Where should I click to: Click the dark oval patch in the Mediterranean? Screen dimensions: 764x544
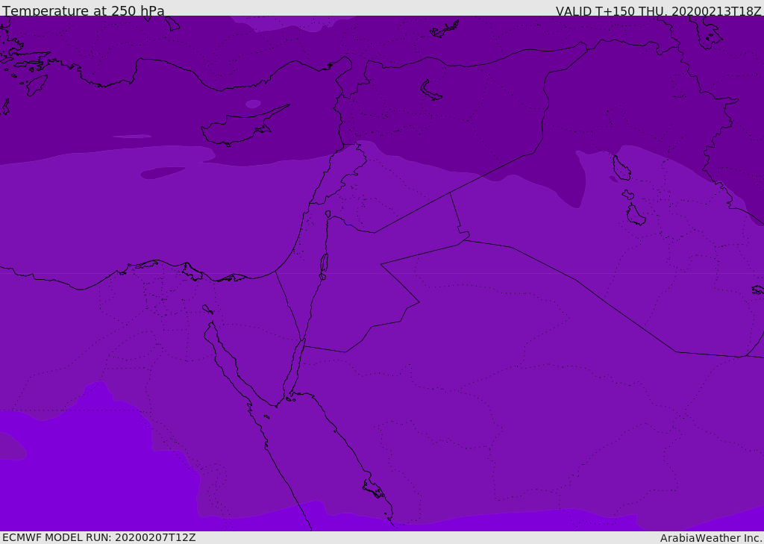[x=162, y=172]
